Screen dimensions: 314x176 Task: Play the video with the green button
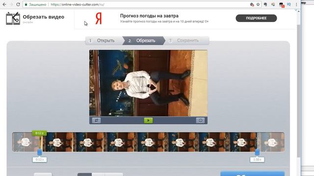(x=148, y=120)
